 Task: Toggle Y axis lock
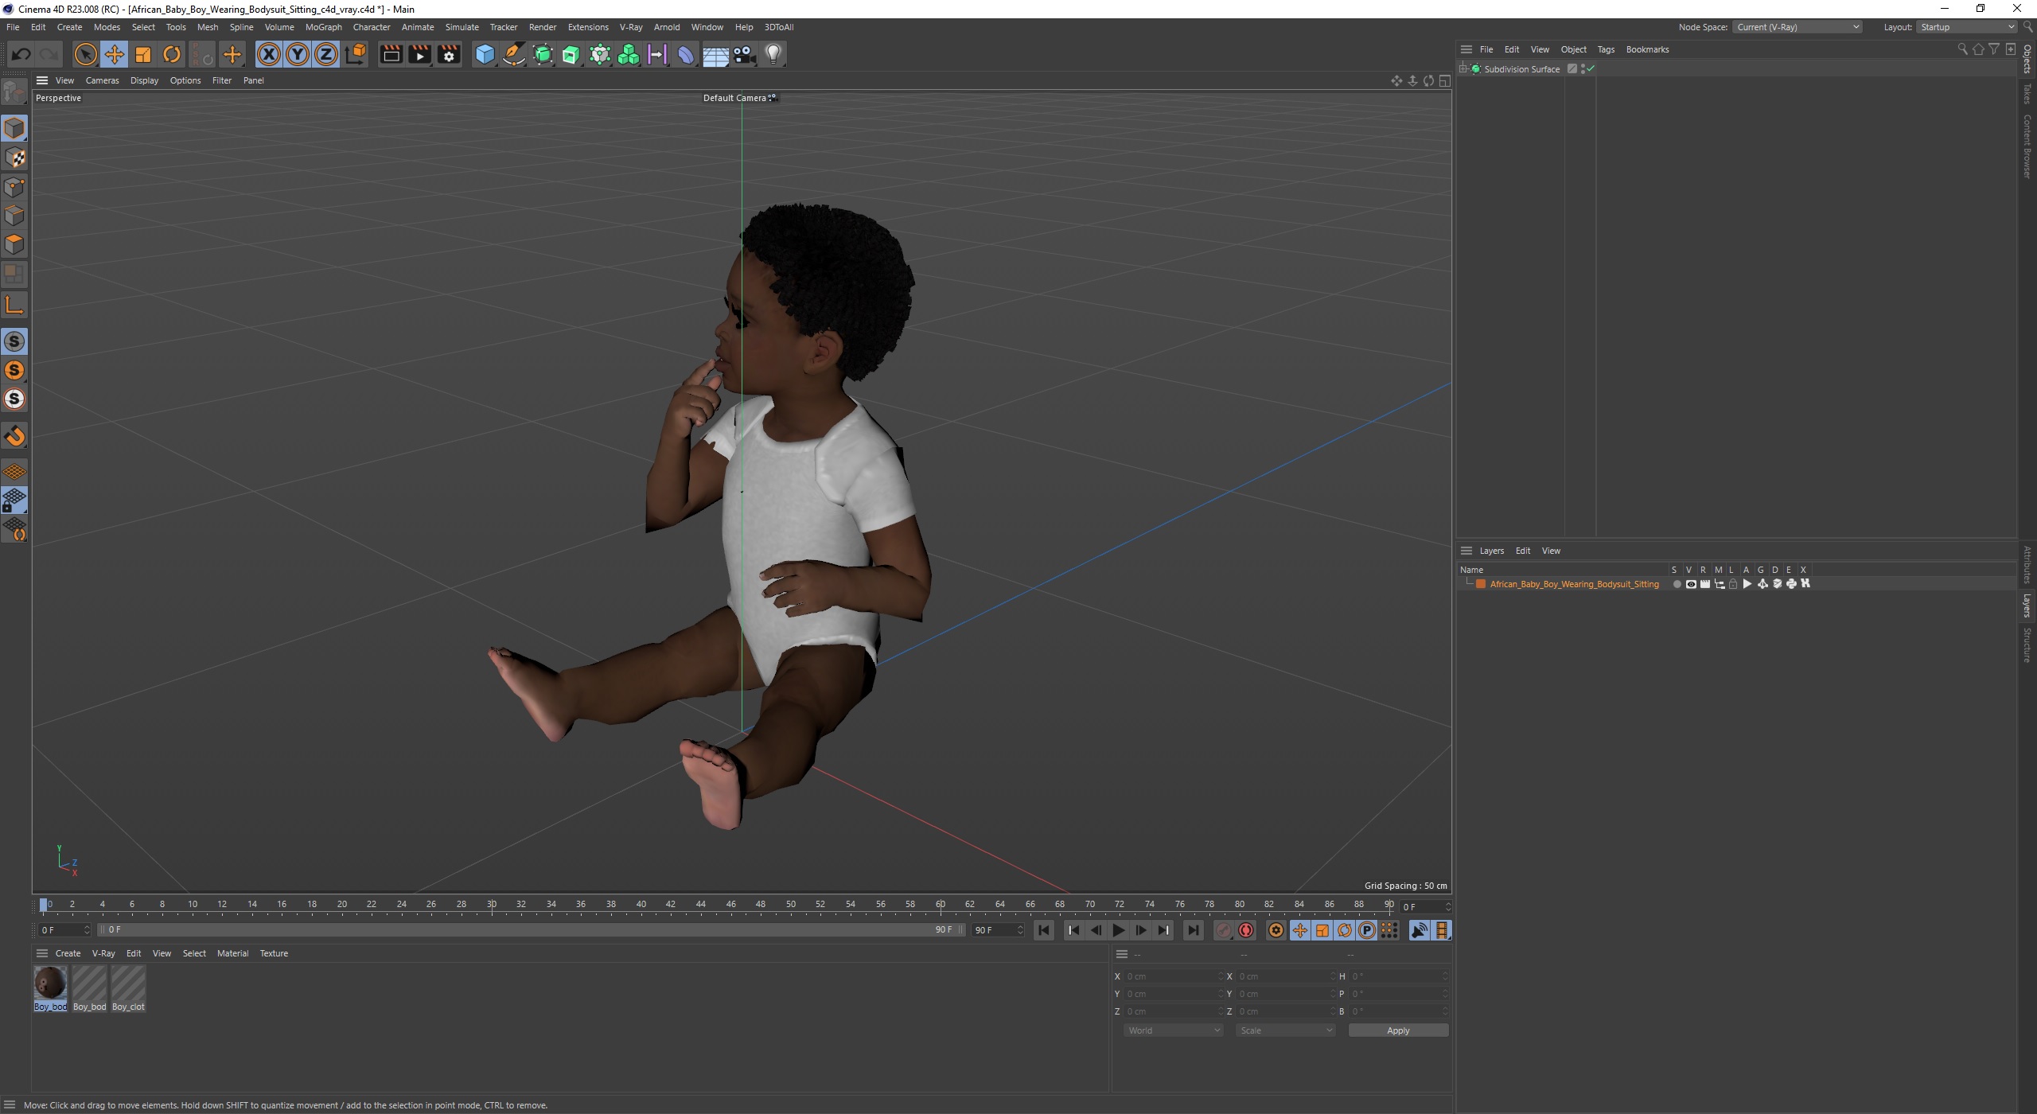point(298,54)
